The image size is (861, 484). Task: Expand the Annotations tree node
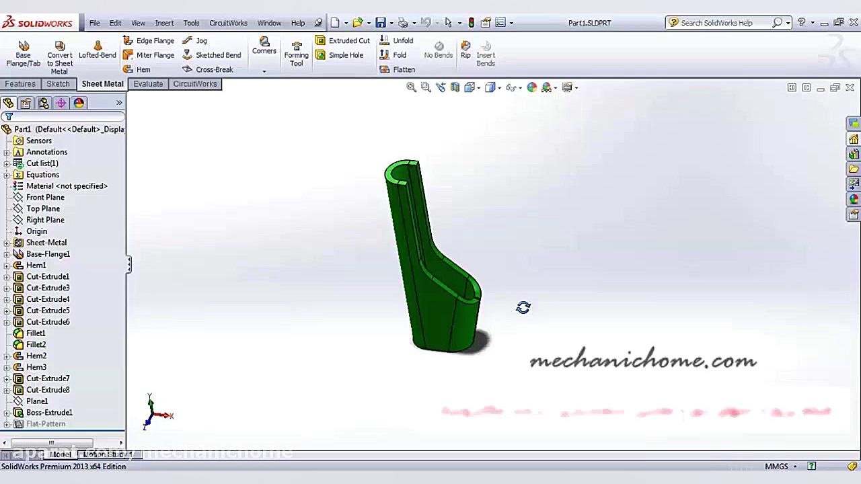point(7,152)
